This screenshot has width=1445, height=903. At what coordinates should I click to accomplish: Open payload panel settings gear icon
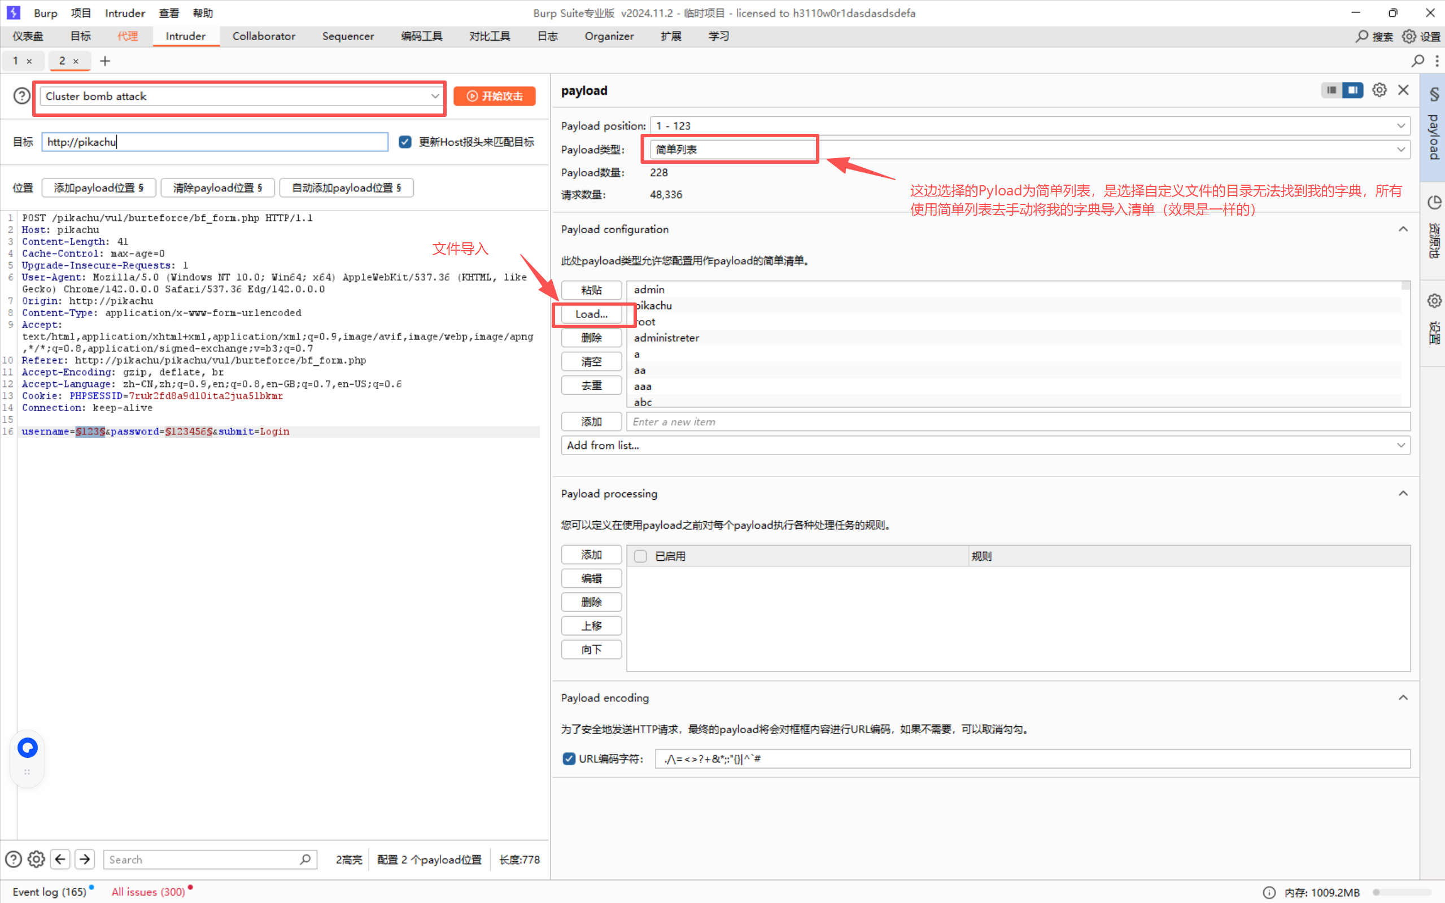pyautogui.click(x=1379, y=90)
